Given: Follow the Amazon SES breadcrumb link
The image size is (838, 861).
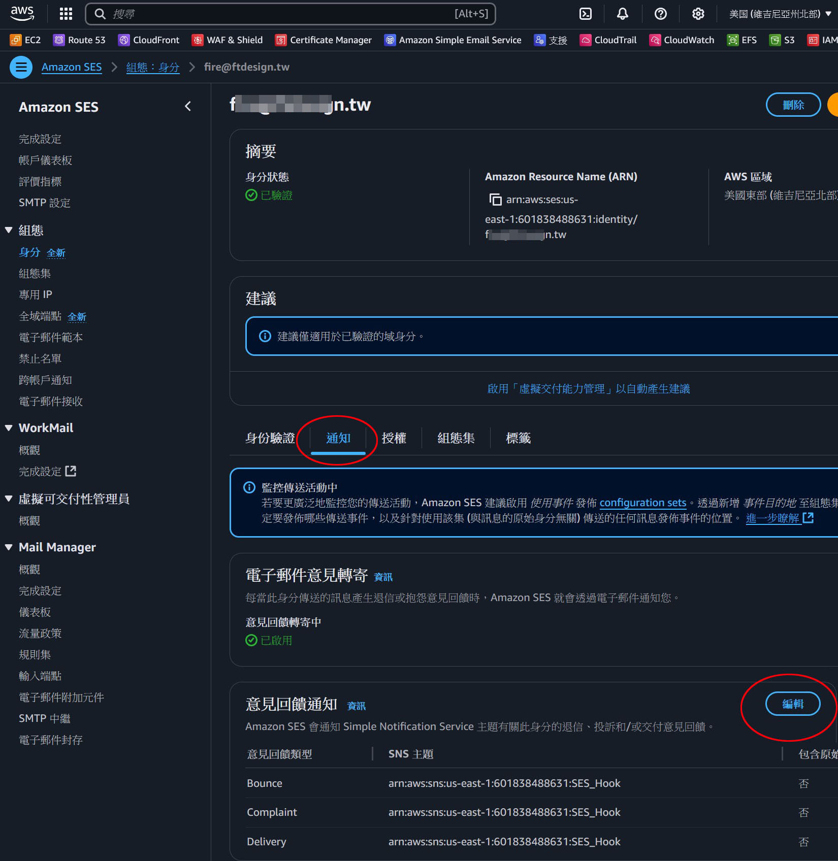Looking at the screenshot, I should pyautogui.click(x=72, y=67).
